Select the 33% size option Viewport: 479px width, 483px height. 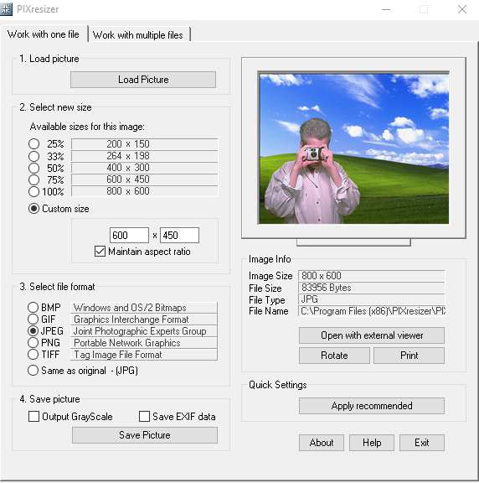[x=33, y=156]
